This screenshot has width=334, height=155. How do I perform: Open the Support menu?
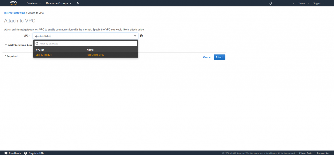pos(318,3)
